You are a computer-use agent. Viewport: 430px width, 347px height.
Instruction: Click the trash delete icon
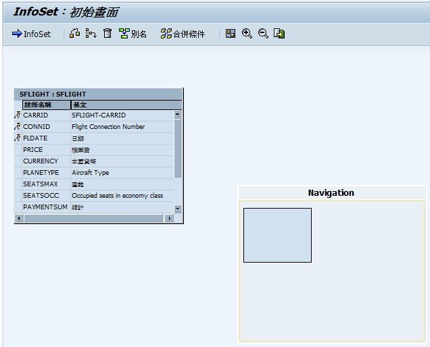pos(107,33)
